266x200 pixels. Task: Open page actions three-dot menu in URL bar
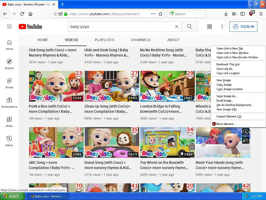[153, 14]
